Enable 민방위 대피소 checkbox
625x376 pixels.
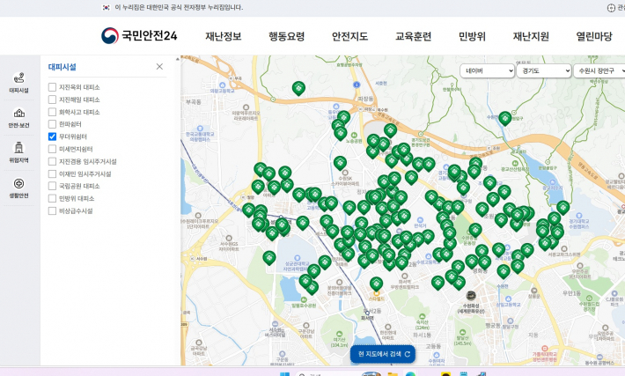point(52,198)
